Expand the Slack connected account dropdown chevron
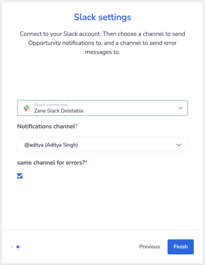 tap(180, 108)
